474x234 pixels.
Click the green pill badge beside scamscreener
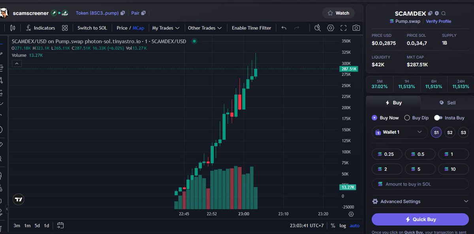tap(54, 13)
